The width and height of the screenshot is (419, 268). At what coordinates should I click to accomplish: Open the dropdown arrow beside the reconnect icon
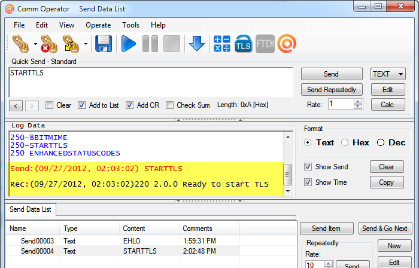86,44
